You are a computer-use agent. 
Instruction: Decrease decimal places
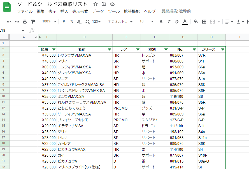79,22
